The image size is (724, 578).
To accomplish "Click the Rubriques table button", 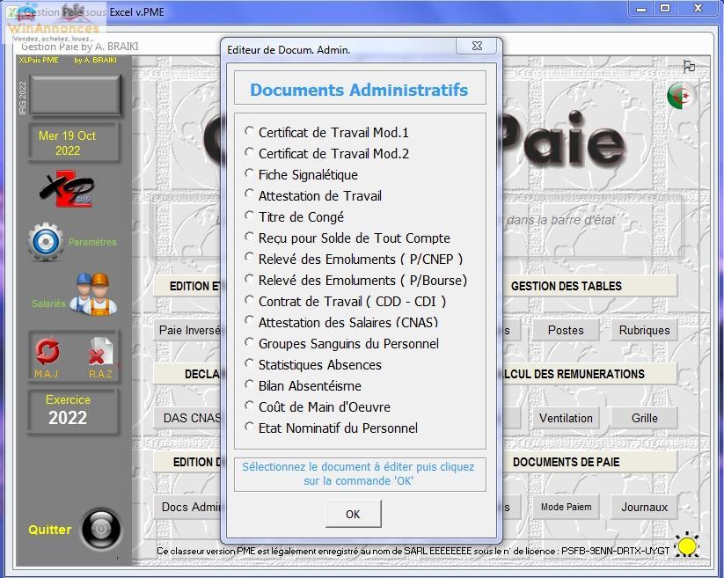I will coord(644,330).
